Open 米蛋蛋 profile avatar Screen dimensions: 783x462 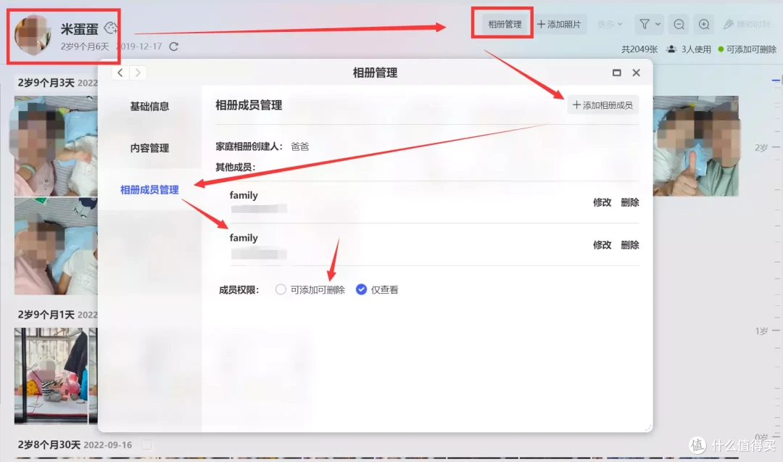coord(31,35)
